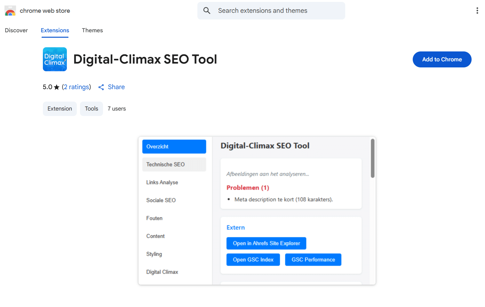Click the search magnifier icon
This screenshot has width=485, height=307.
tap(207, 10)
